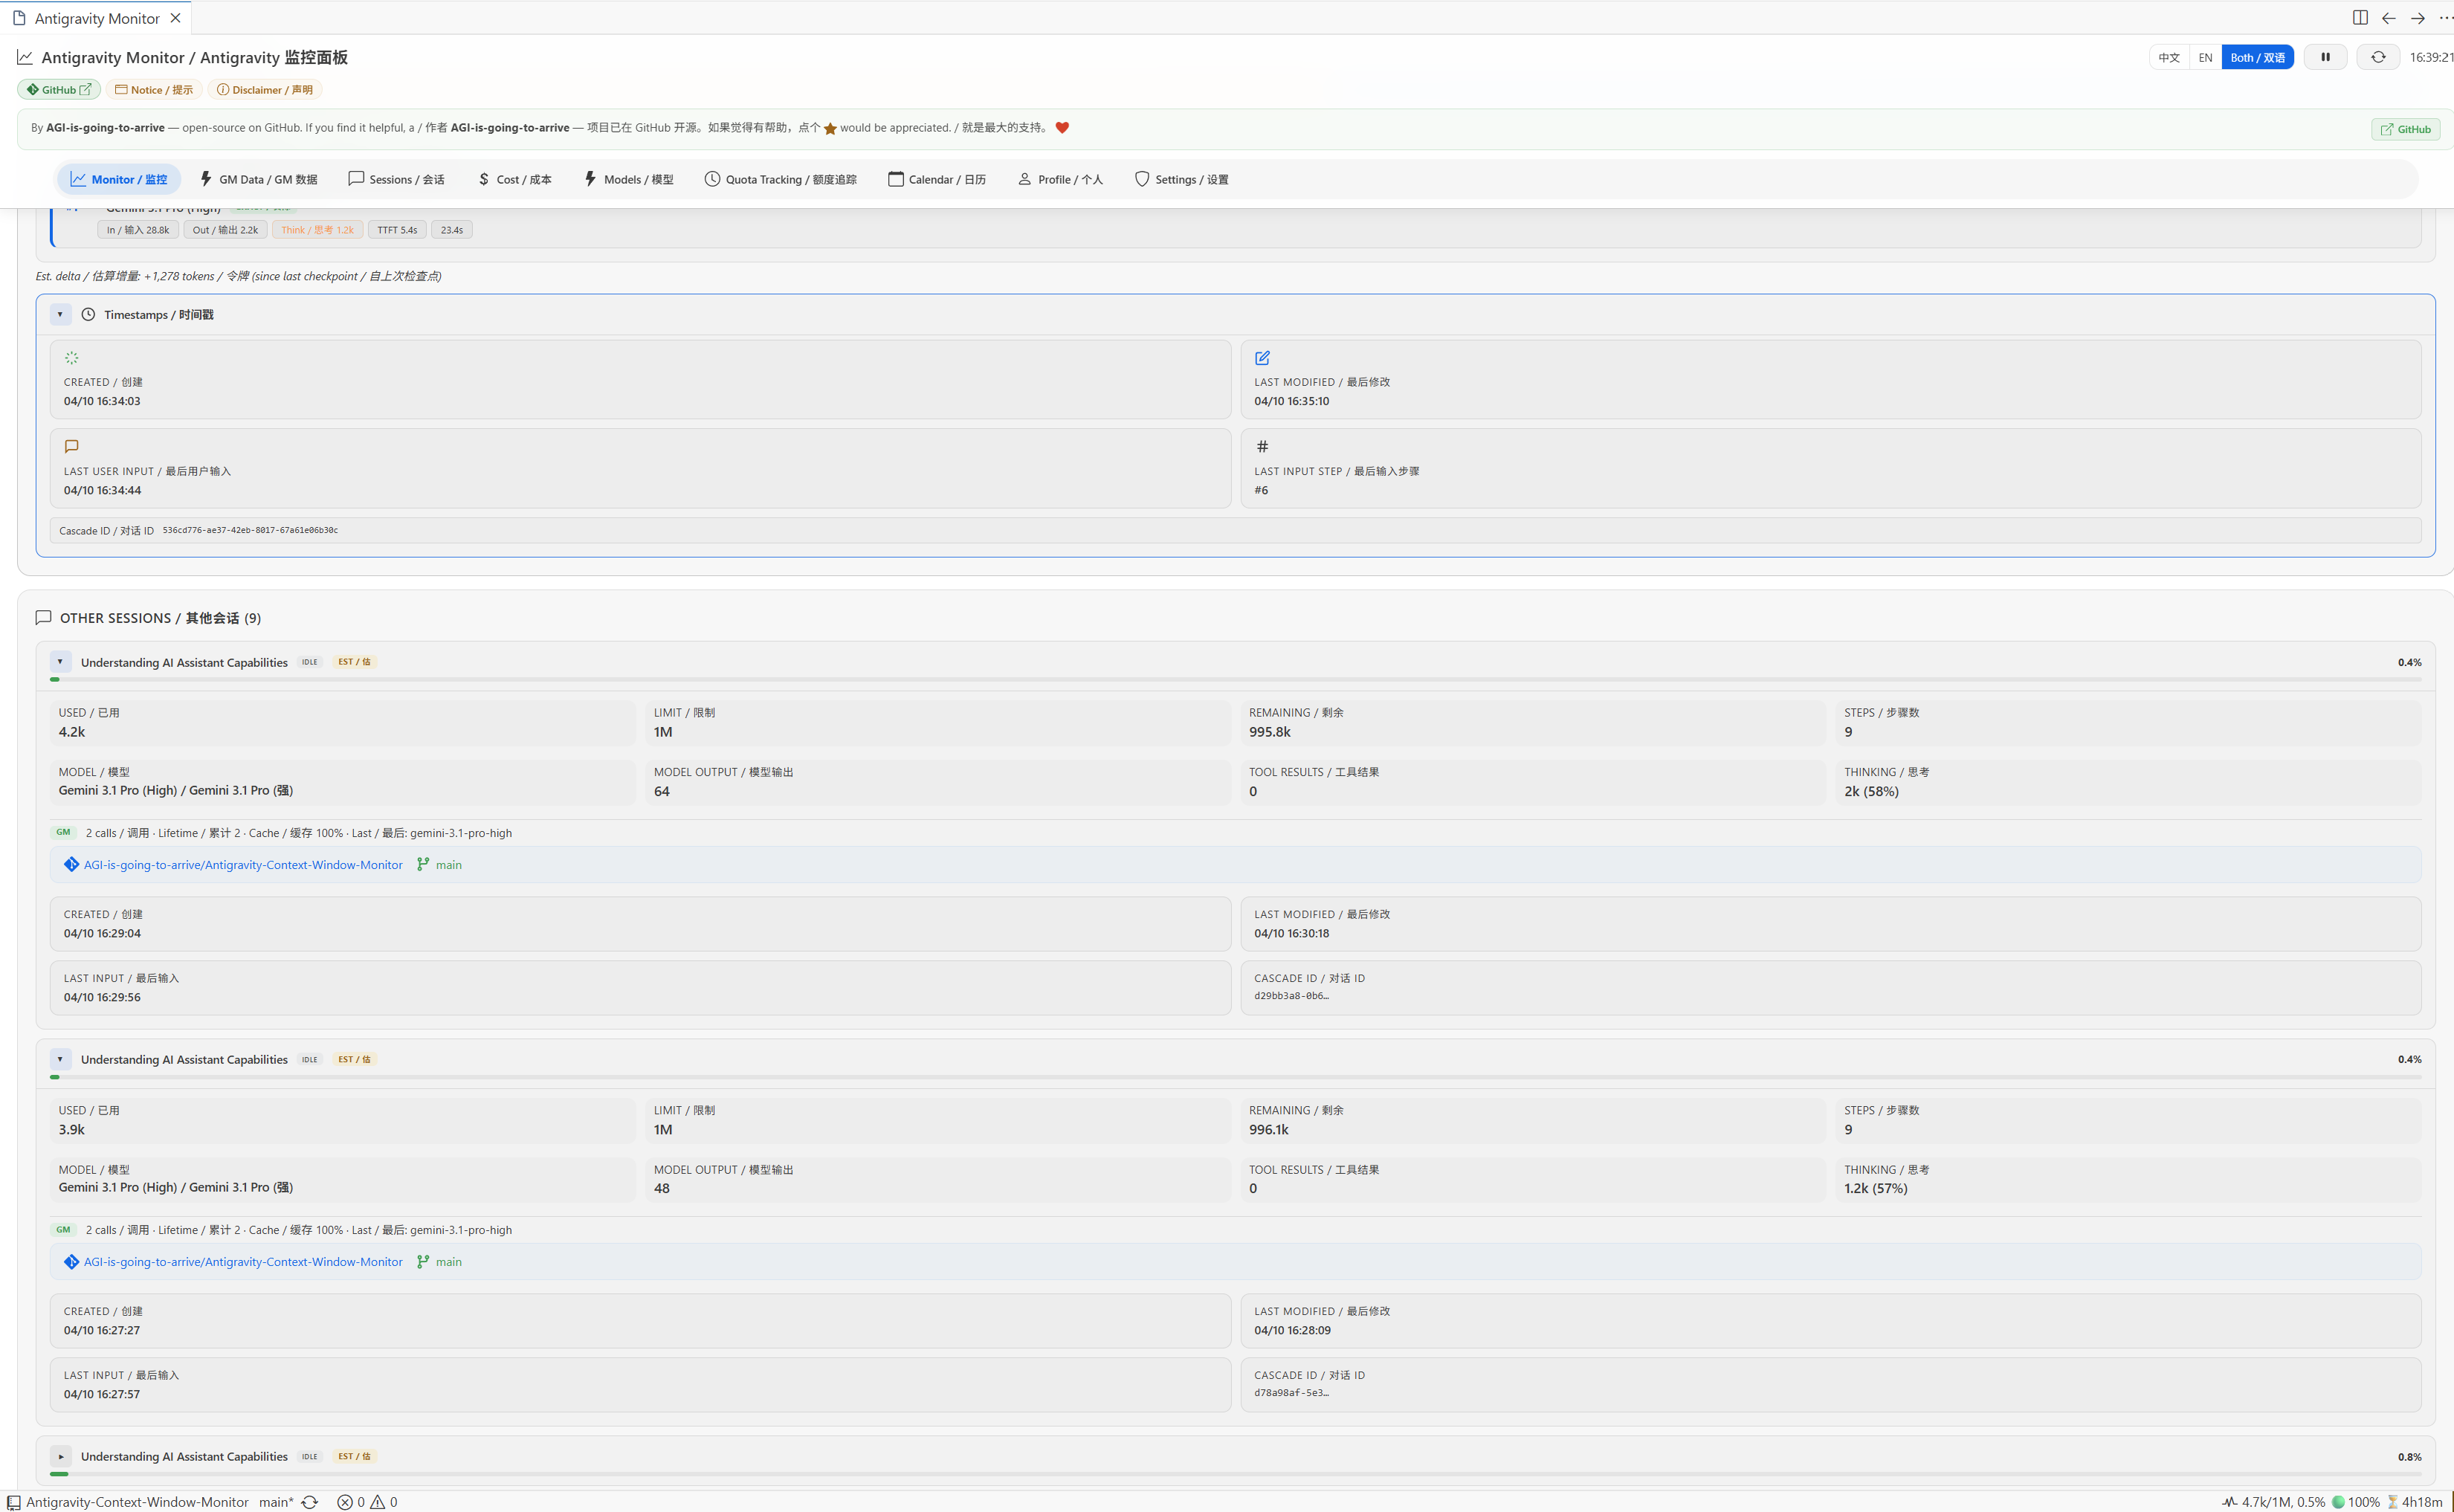The height and width of the screenshot is (1512, 2454).
Task: Collapse first session with 4.2k used
Action: (x=60, y=661)
